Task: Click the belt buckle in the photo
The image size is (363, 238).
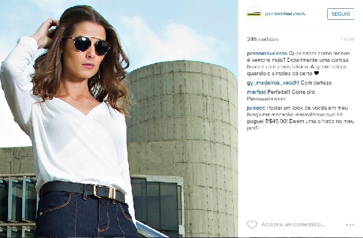Action: [x=104, y=191]
